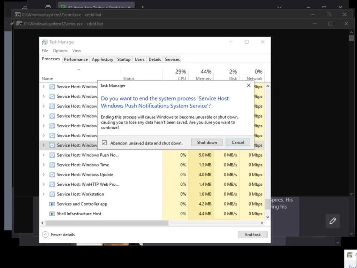Click 1.3 MB memory of Windows Time
The image size is (357, 268).
tap(205, 165)
